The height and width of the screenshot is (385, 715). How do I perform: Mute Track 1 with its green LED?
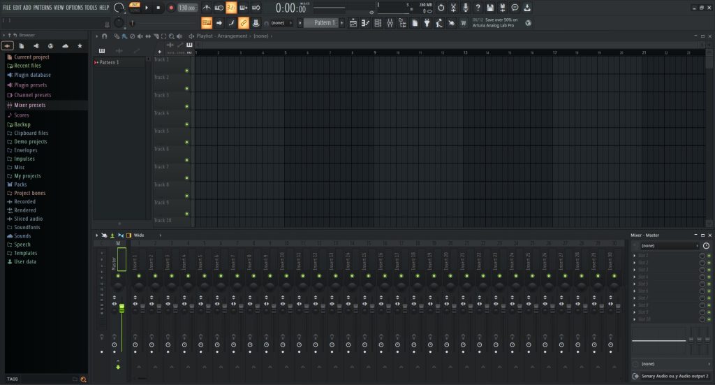click(186, 71)
